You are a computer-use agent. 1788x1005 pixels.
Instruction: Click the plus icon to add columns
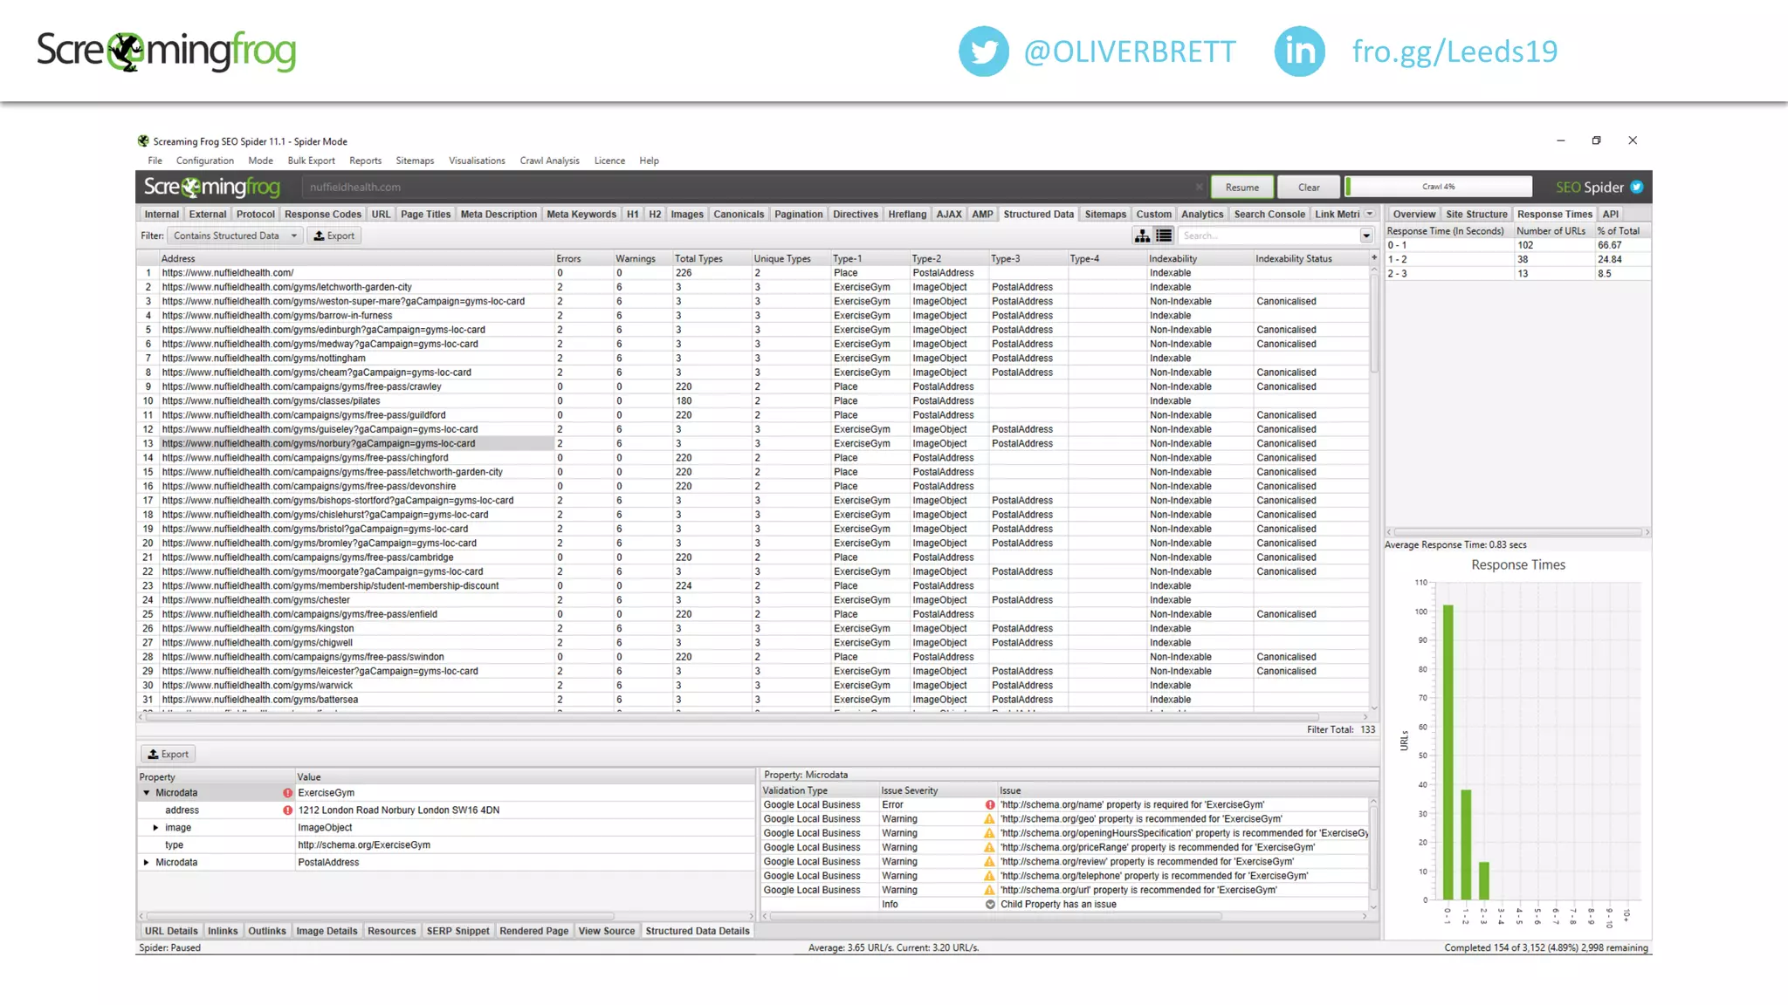click(1373, 258)
